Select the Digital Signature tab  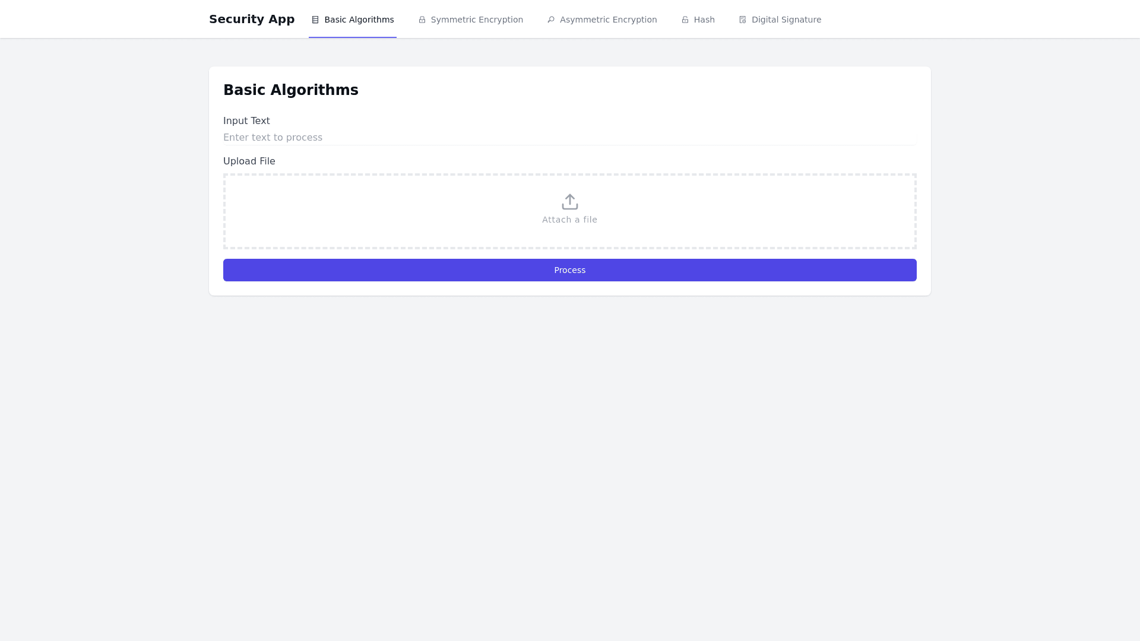tap(786, 20)
